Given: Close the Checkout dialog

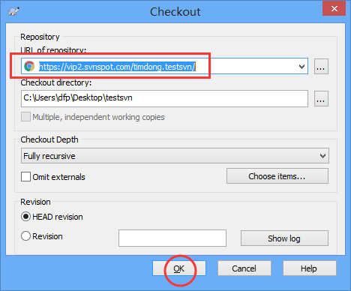Looking at the screenshot, I should click(334, 9).
